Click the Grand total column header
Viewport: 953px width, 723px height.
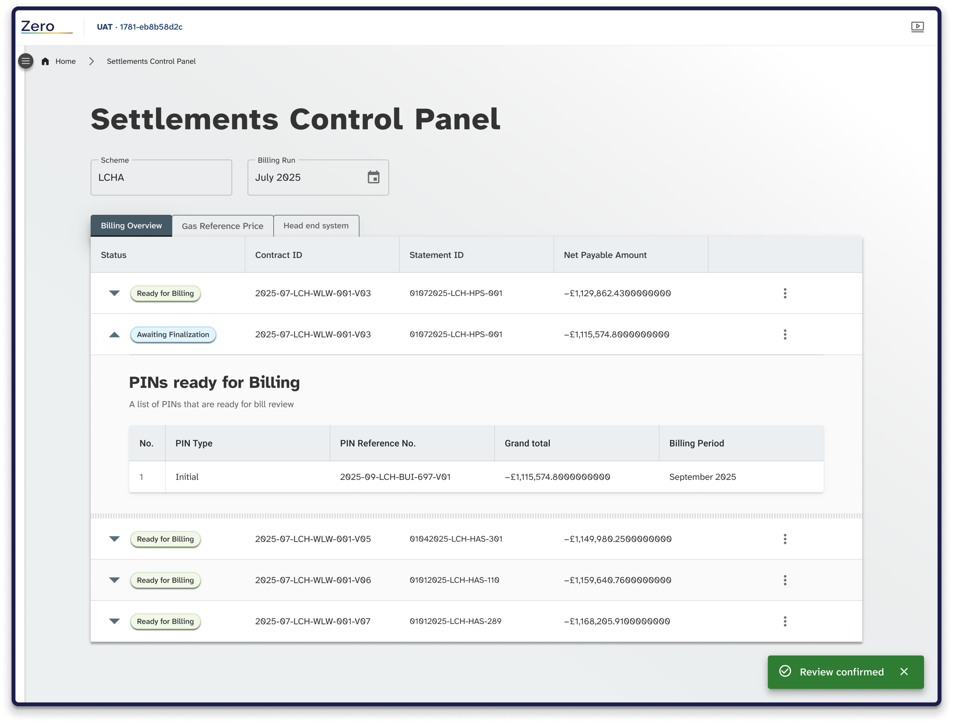(576, 443)
